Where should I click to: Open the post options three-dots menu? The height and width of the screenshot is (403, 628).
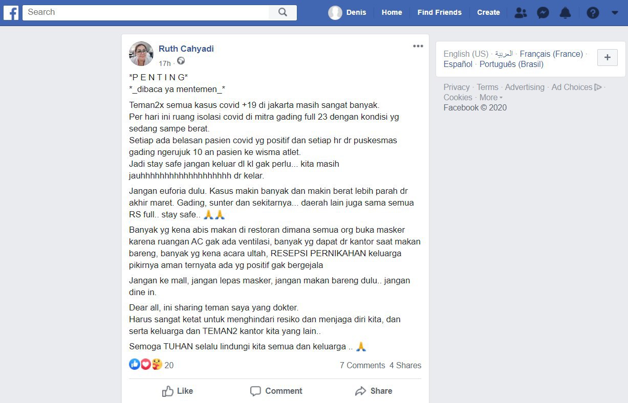[418, 46]
